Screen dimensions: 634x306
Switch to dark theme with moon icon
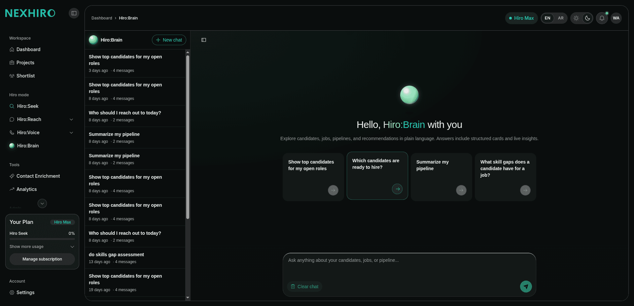(587, 18)
